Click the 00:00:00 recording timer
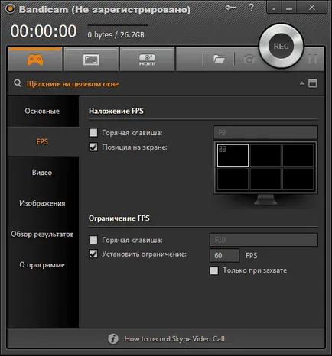Image resolution: width=332 pixels, height=356 pixels. (x=44, y=31)
